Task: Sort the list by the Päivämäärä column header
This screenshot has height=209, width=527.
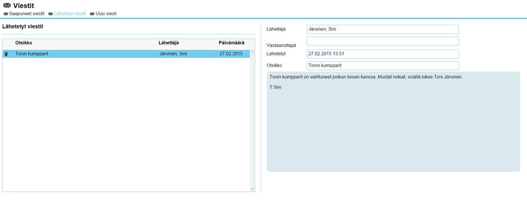Action: (x=232, y=43)
